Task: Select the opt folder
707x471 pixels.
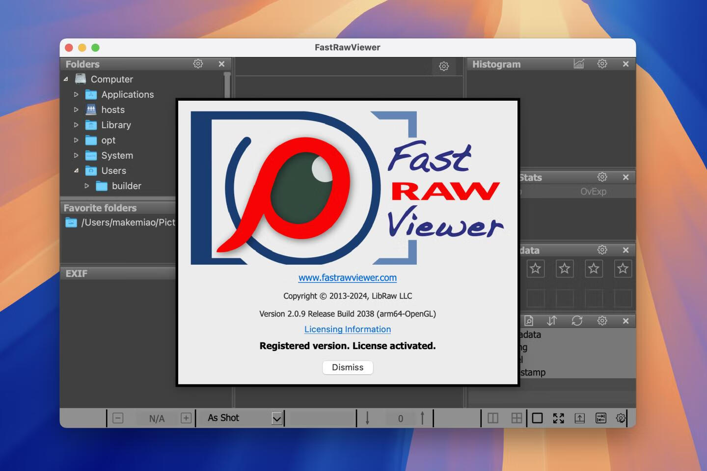Action: pos(108,140)
